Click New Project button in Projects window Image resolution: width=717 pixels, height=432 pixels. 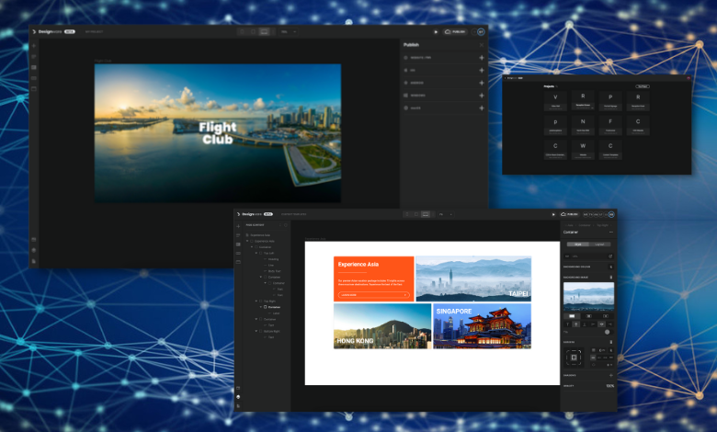click(x=643, y=86)
